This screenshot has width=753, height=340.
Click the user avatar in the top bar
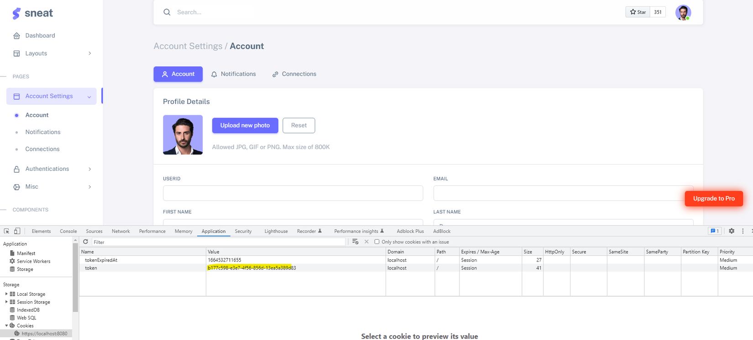[x=683, y=13]
